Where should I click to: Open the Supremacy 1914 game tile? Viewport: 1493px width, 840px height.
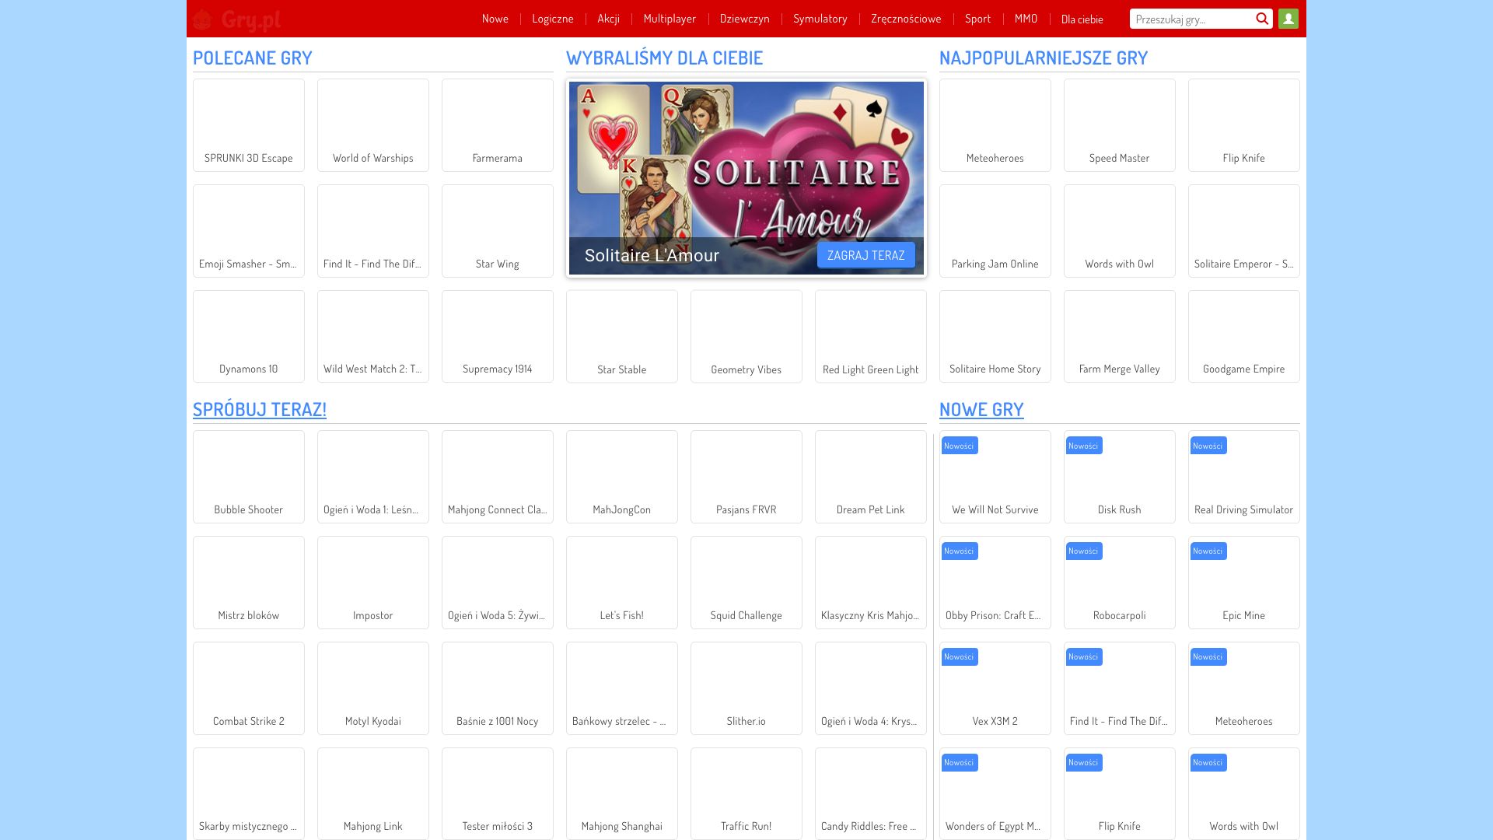[498, 336]
